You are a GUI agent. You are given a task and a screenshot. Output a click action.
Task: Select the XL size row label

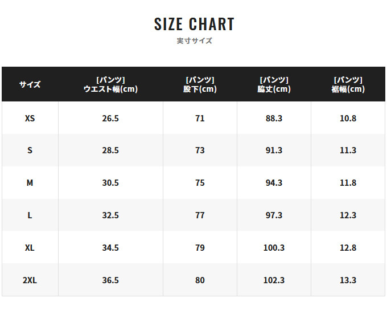(30, 247)
